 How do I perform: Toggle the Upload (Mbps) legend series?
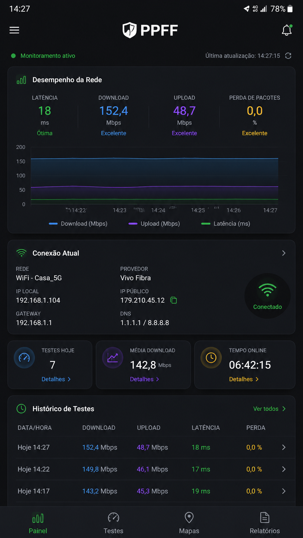154,224
